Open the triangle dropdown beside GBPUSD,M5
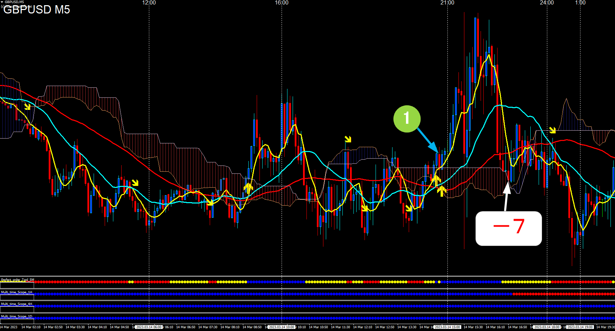 click(2, 2)
